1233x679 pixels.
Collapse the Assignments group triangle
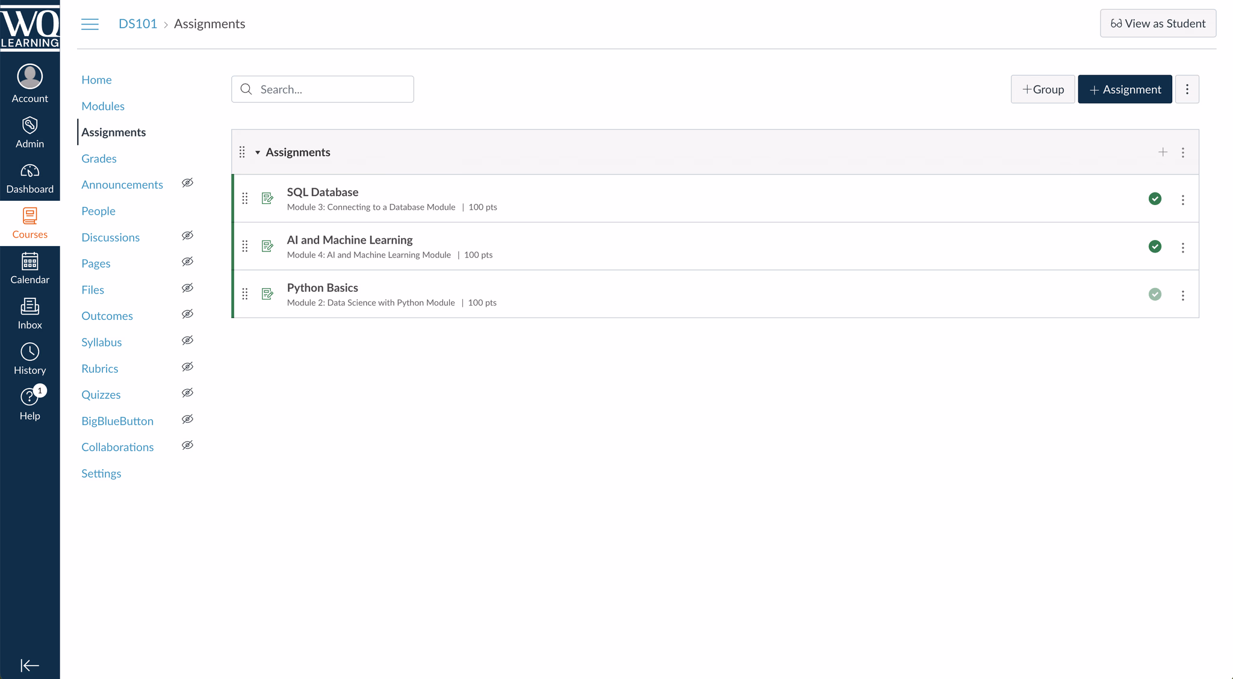coord(257,152)
